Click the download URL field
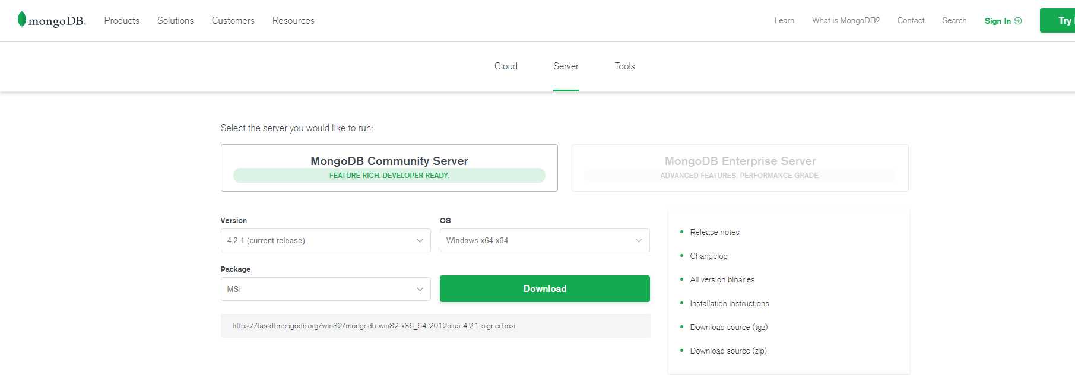The height and width of the screenshot is (375, 1075). pyautogui.click(x=435, y=326)
